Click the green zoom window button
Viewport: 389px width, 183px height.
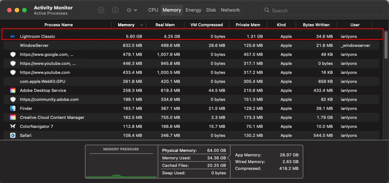[x=24, y=10]
